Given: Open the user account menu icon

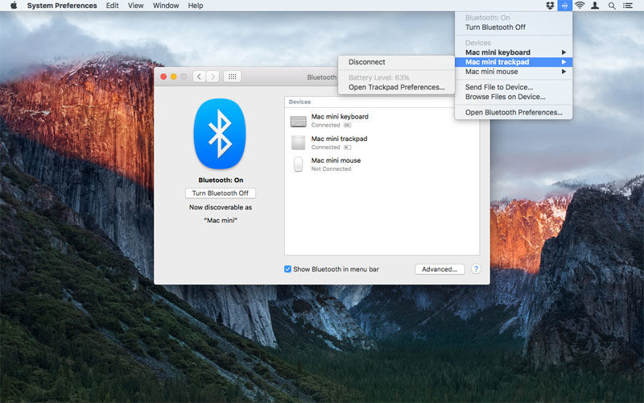Looking at the screenshot, I should coord(595,6).
